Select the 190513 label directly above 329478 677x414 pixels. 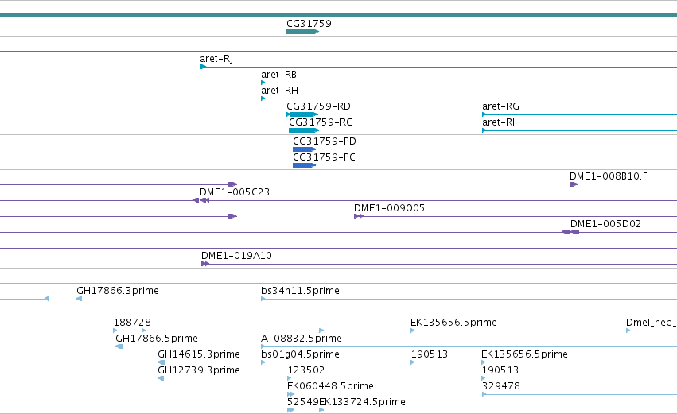500,370
